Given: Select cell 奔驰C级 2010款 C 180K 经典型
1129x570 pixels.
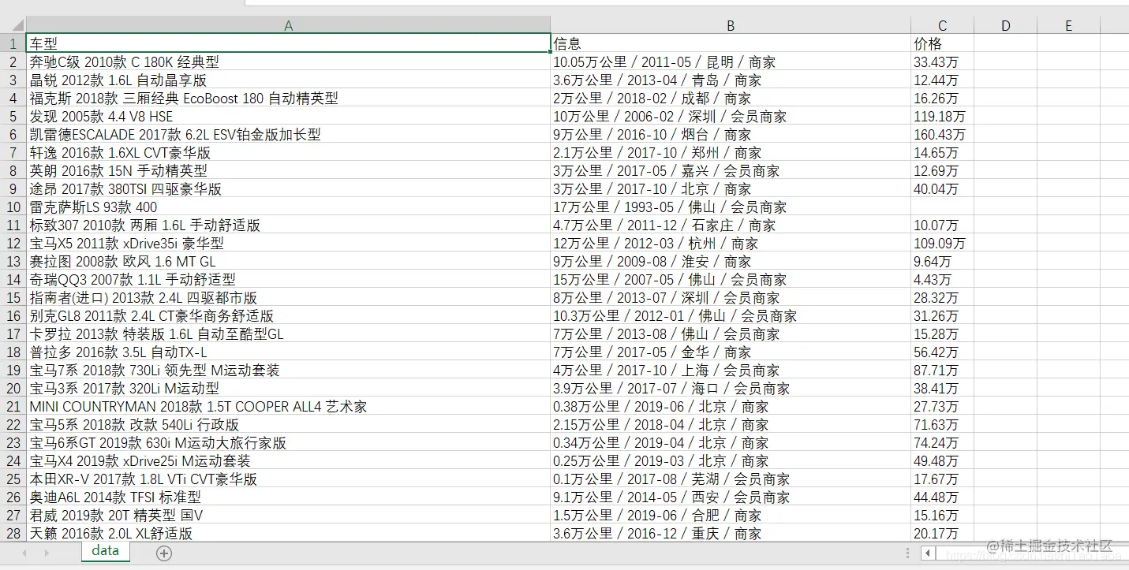Looking at the screenshot, I should point(289,61).
